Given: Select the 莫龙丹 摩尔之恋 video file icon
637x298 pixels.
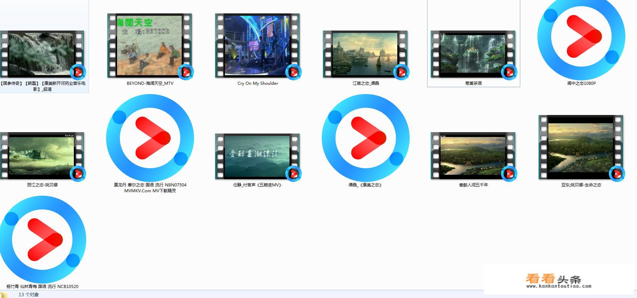Looking at the screenshot, I should tap(150, 138).
